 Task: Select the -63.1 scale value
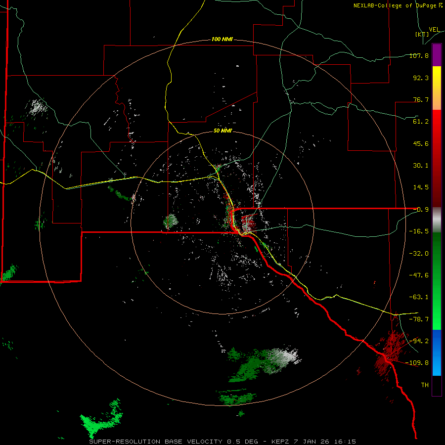tap(419, 297)
